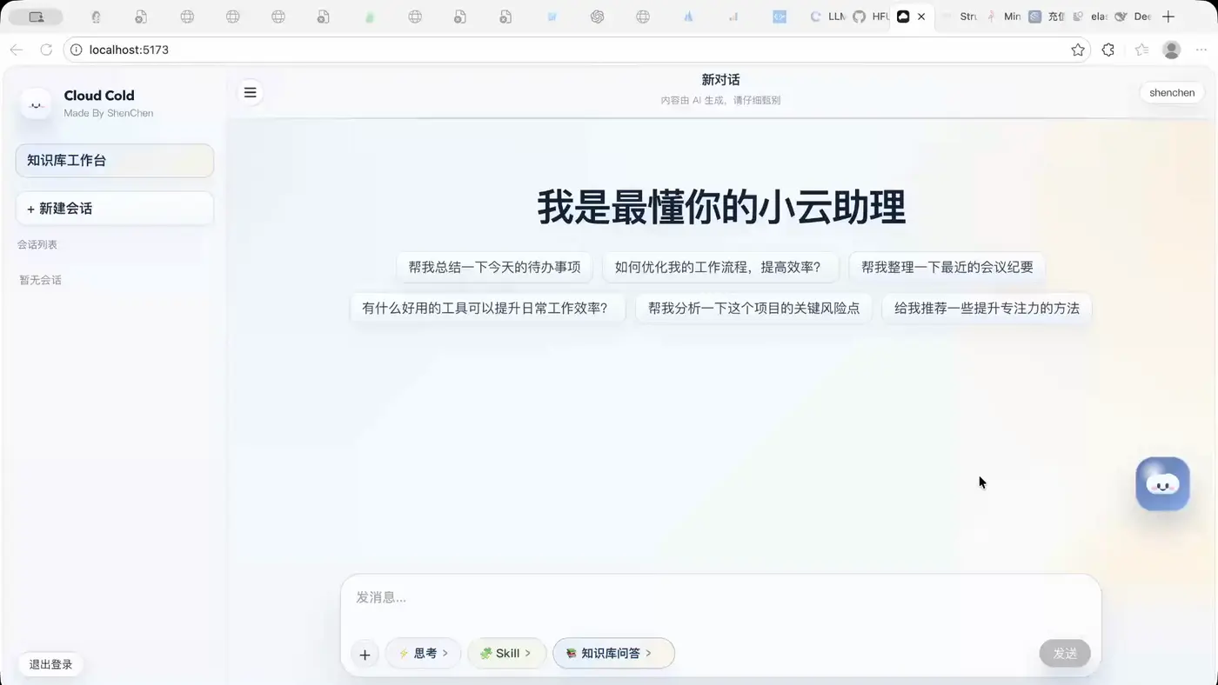Expand the Skill selector
The image size is (1218, 685).
tap(506, 654)
